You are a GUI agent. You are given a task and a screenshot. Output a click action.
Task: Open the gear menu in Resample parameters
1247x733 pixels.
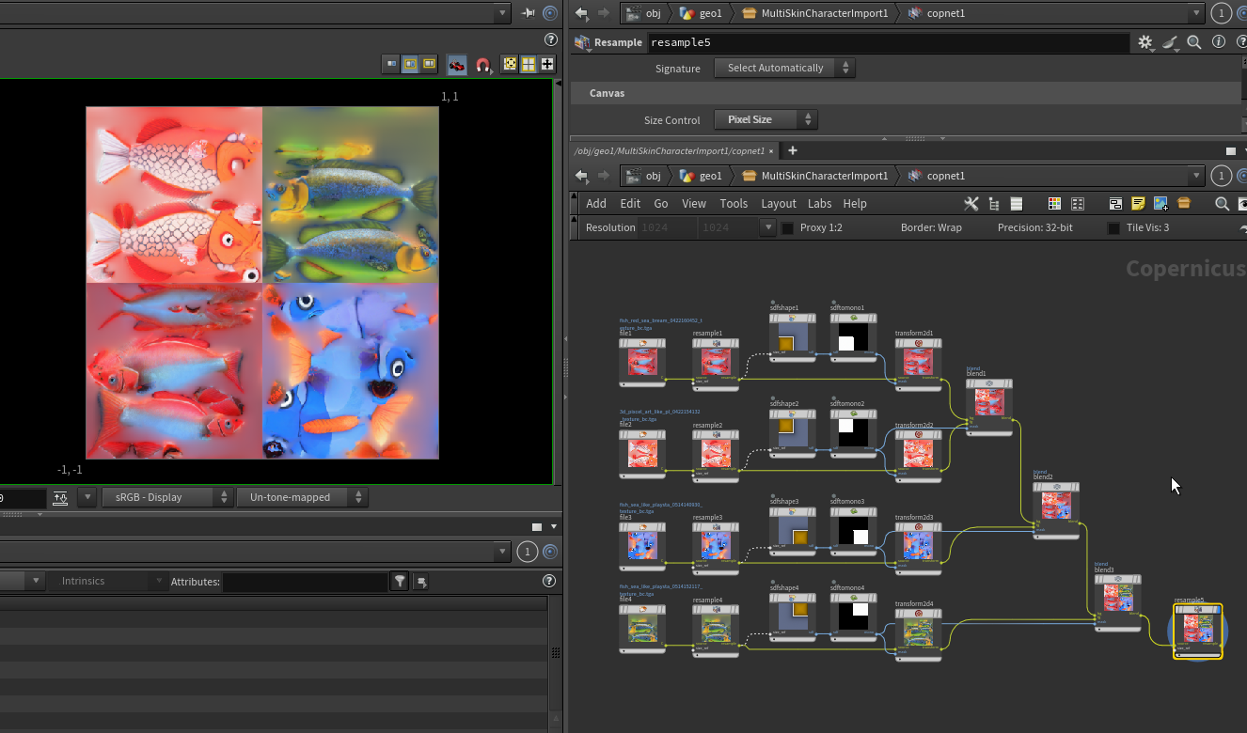point(1145,42)
